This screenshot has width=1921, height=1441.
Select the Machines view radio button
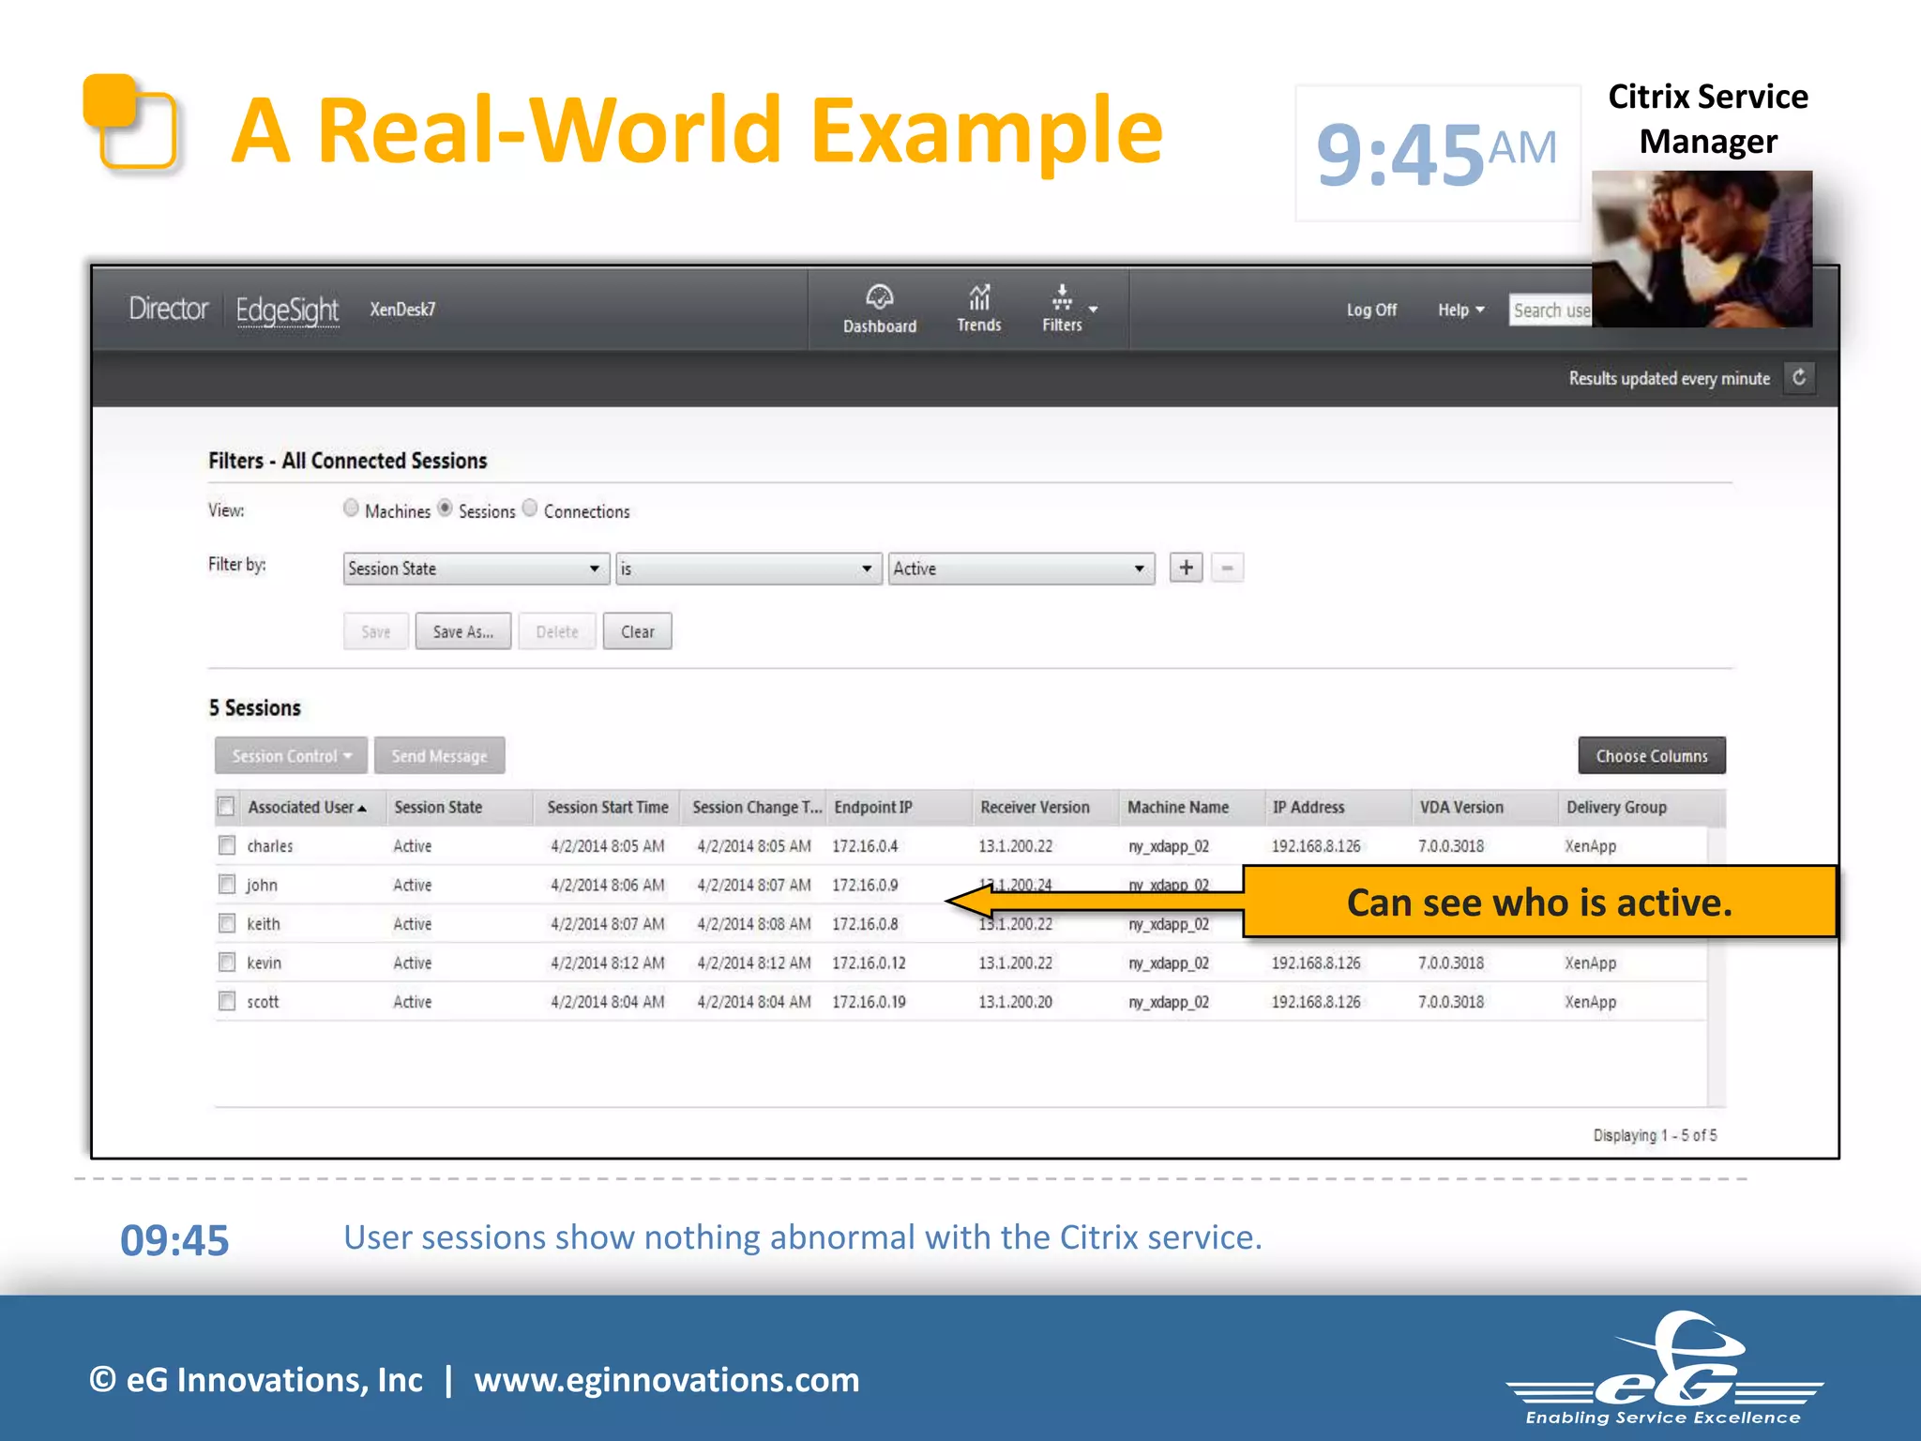351,508
